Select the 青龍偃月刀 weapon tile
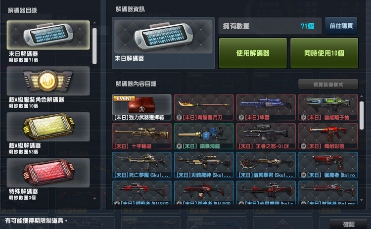371x229 pixels. [204, 107]
